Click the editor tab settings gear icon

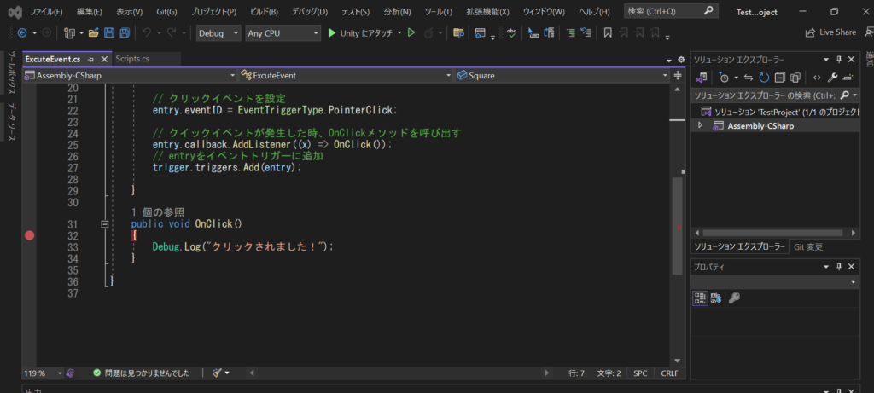coord(680,59)
